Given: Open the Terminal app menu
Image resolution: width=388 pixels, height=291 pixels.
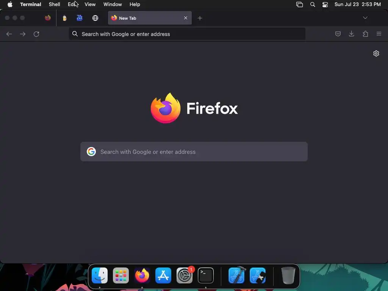Looking at the screenshot, I should pyautogui.click(x=31, y=5).
